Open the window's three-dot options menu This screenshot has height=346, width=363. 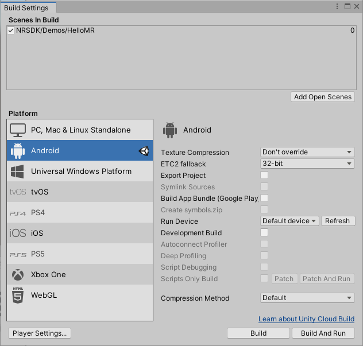point(337,6)
